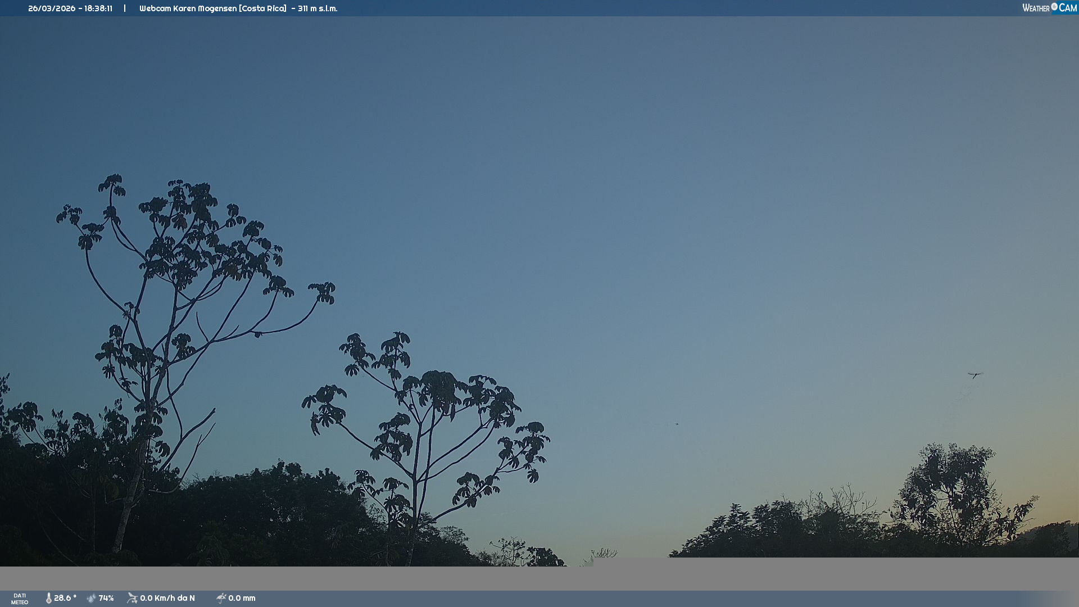Click the 18:38:11 time display
This screenshot has height=607, width=1079.
tap(98, 8)
